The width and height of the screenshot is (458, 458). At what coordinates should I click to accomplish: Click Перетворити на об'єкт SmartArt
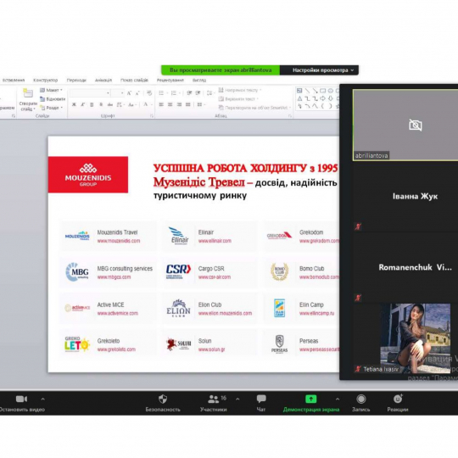(x=254, y=108)
